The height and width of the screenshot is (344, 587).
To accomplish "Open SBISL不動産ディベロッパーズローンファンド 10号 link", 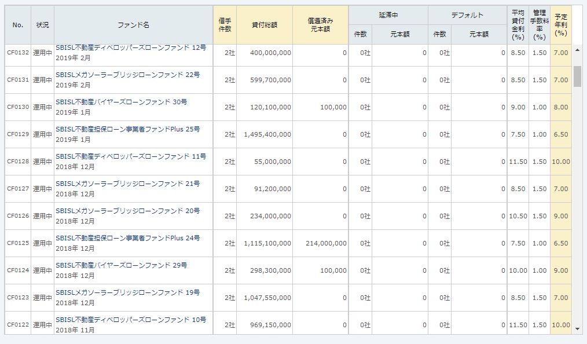I will coord(131,320).
